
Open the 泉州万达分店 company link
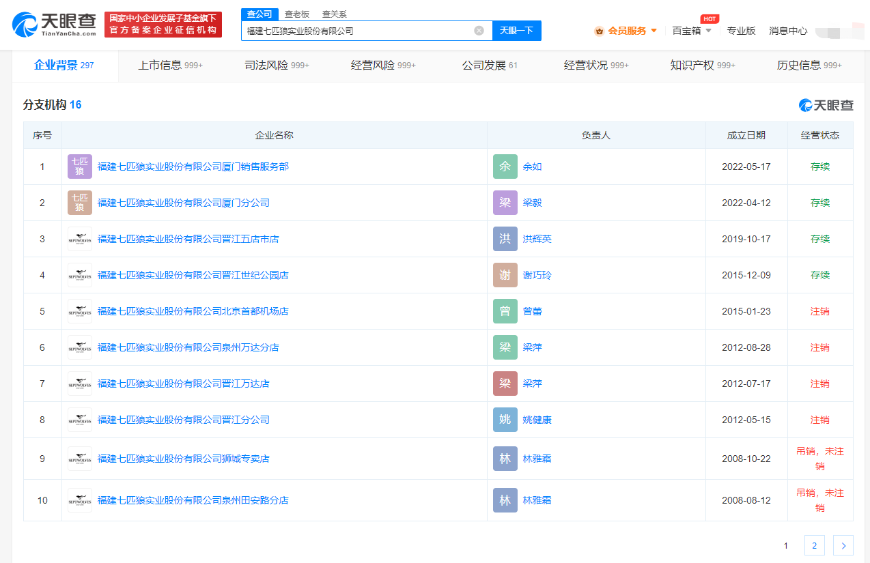(188, 347)
